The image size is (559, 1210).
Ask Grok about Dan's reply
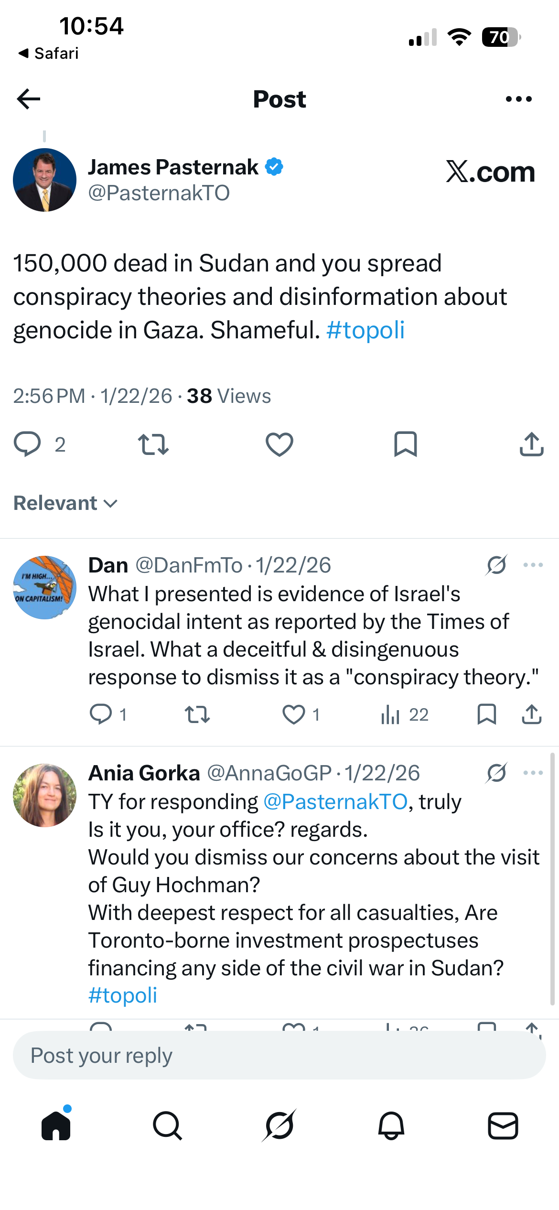[x=496, y=565]
